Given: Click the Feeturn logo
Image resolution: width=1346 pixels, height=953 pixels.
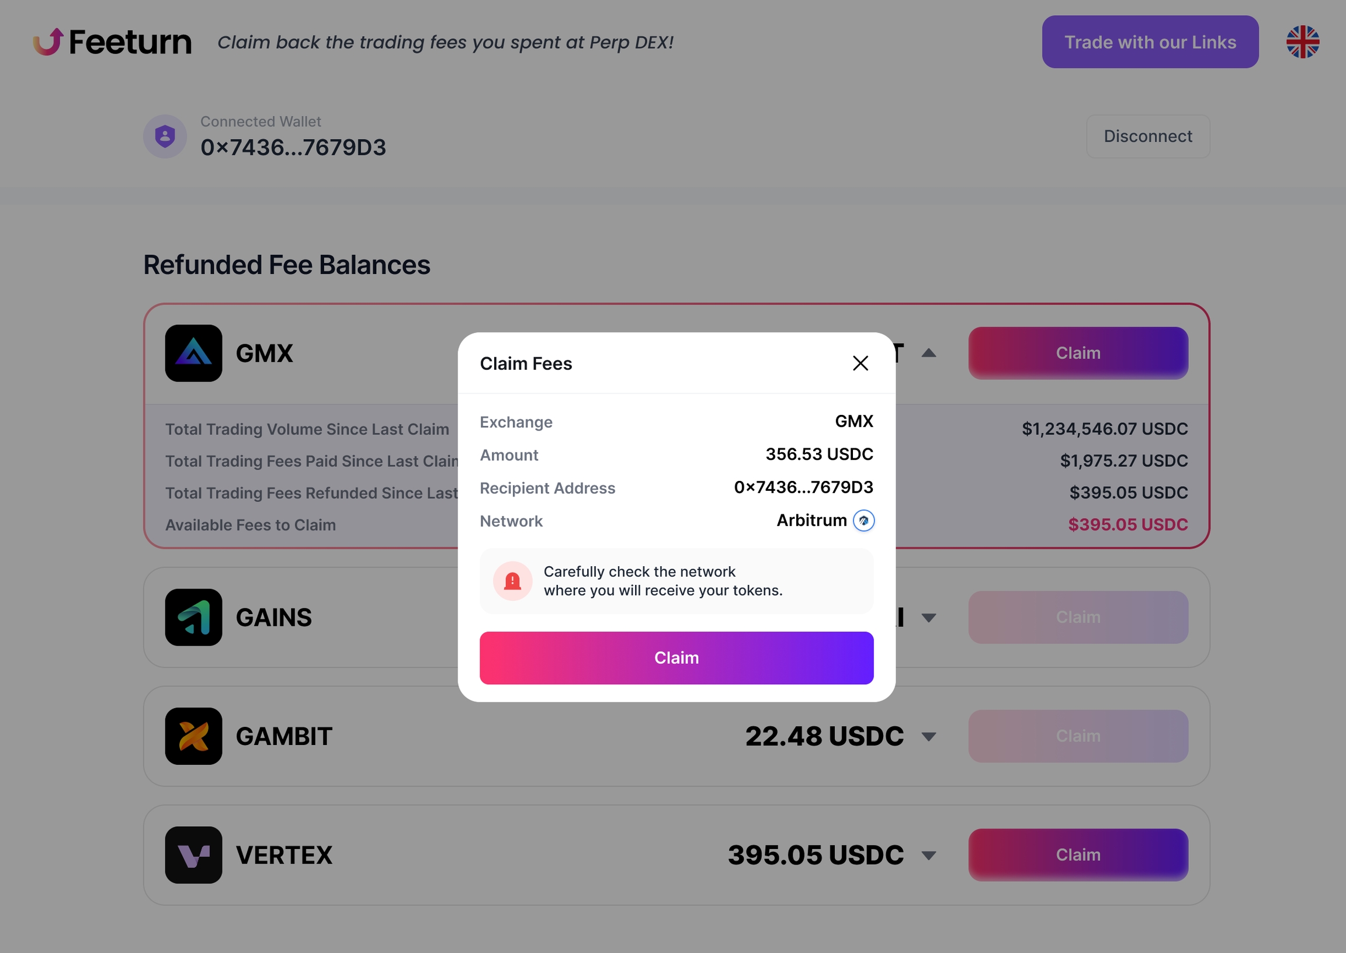Looking at the screenshot, I should pyautogui.click(x=112, y=42).
